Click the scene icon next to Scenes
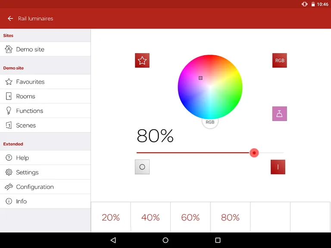The height and width of the screenshot is (248, 331). [9, 125]
